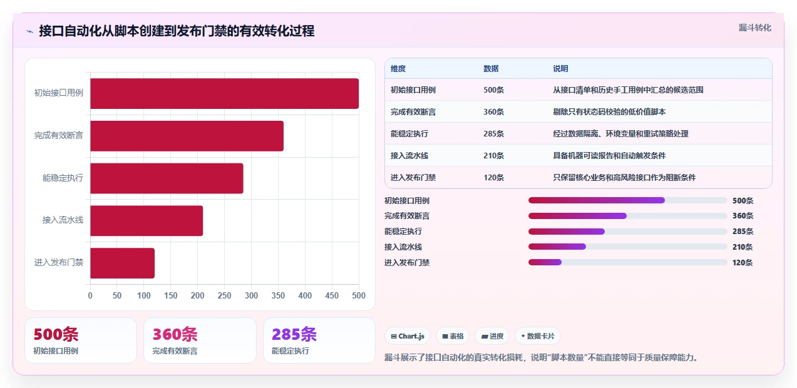Click description 从接口清单和历史手工用例中汇总的候选范围
This screenshot has height=388, width=797.
(x=628, y=90)
